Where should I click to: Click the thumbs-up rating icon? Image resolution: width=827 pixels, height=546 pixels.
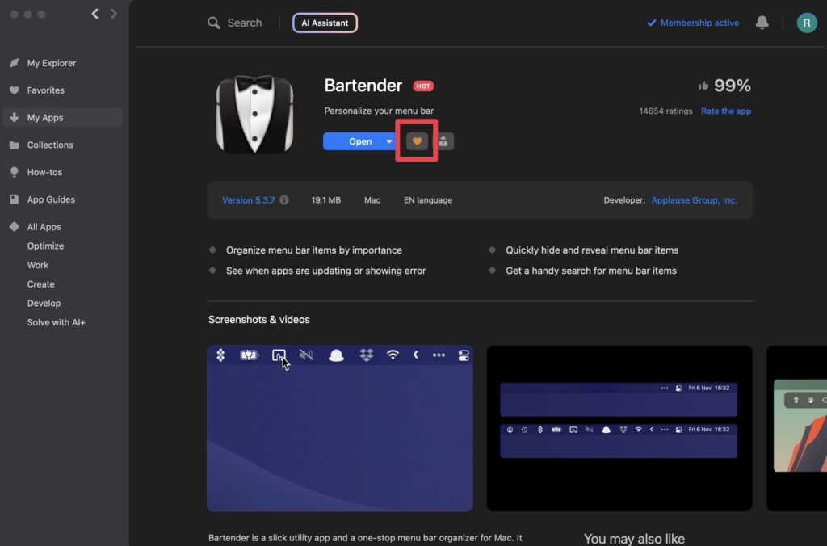tap(703, 86)
